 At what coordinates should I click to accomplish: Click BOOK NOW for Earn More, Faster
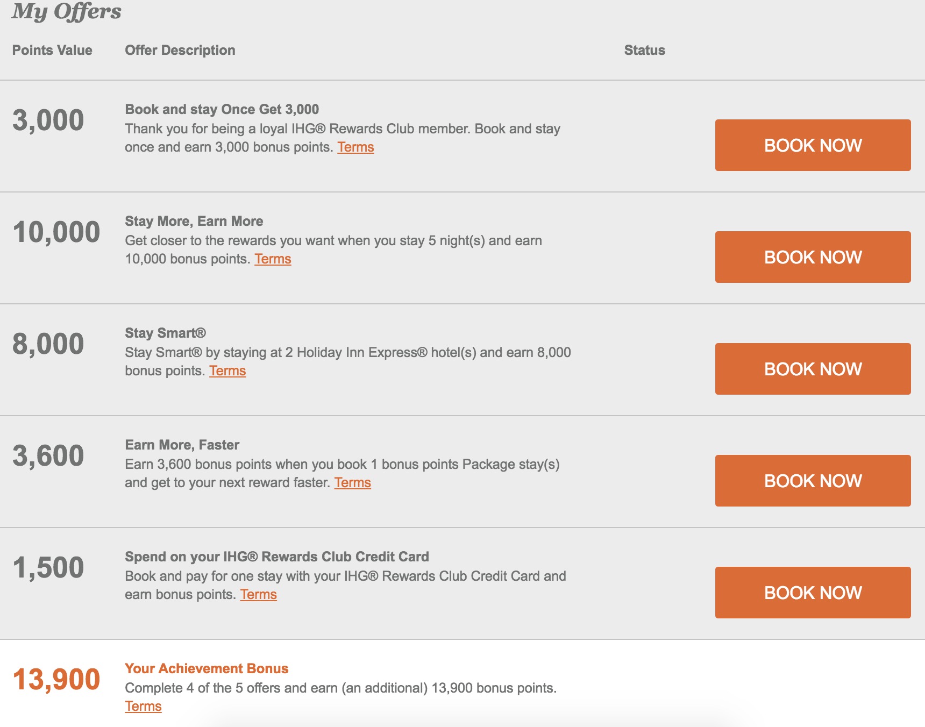click(x=813, y=481)
